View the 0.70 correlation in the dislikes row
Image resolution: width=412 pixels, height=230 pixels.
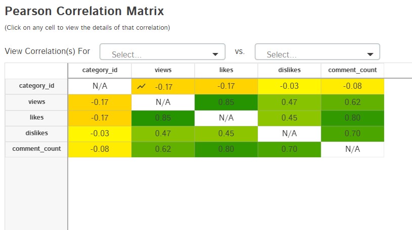pos(352,133)
